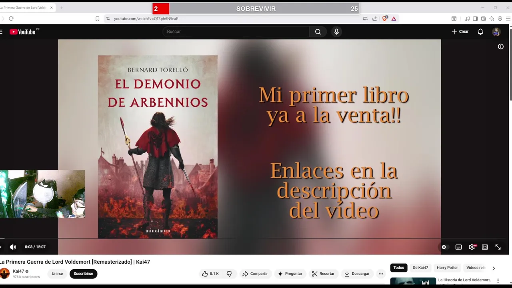The height and width of the screenshot is (288, 512).
Task: Close the La Primera Guerra tab
Action: coord(51,8)
